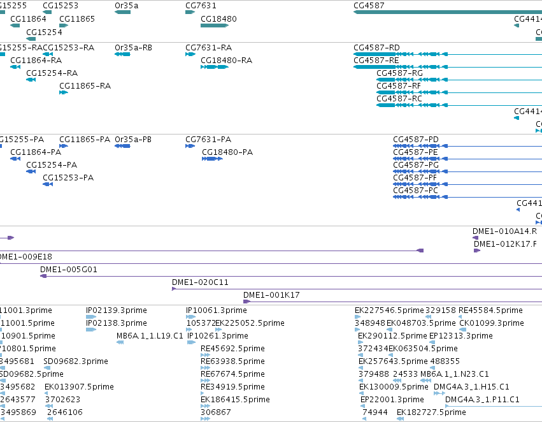The image size is (542, 422).
Task: Select EST EP12313.3prime label
Action: 460,336
